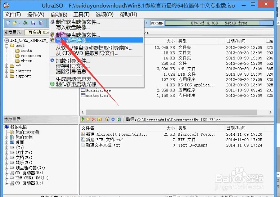Click the shield icon beside 制作硬盘映像文件
Viewport: 280px width, 197px height.
52,35
